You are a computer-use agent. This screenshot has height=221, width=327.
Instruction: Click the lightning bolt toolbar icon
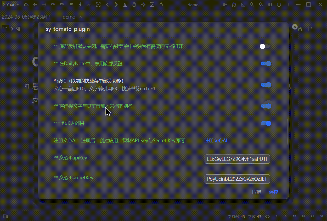(x=80, y=5)
